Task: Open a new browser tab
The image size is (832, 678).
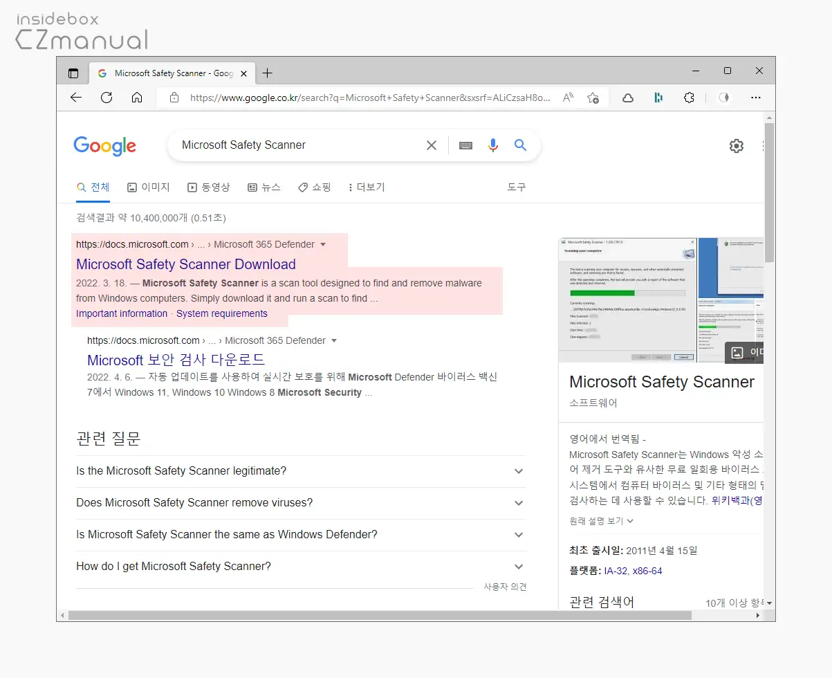Action: click(268, 73)
